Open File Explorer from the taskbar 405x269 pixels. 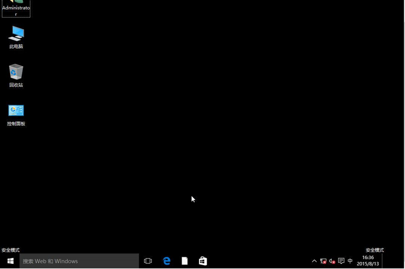click(x=184, y=261)
